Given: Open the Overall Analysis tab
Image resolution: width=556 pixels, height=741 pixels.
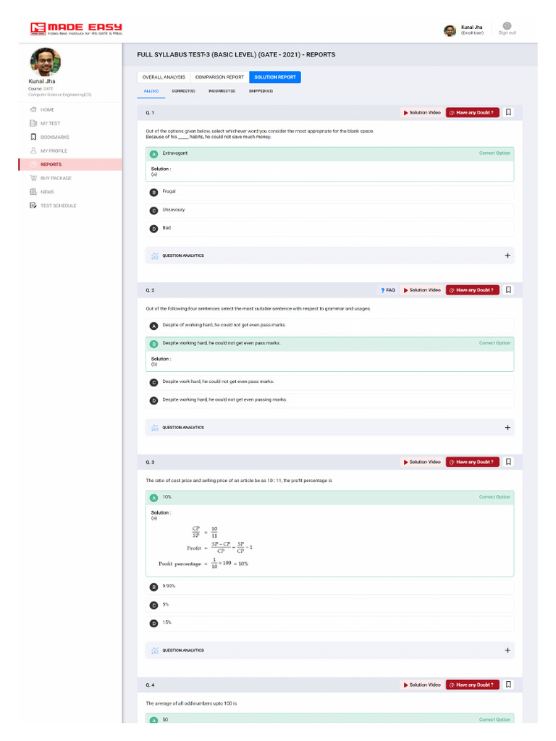Looking at the screenshot, I should click(164, 77).
